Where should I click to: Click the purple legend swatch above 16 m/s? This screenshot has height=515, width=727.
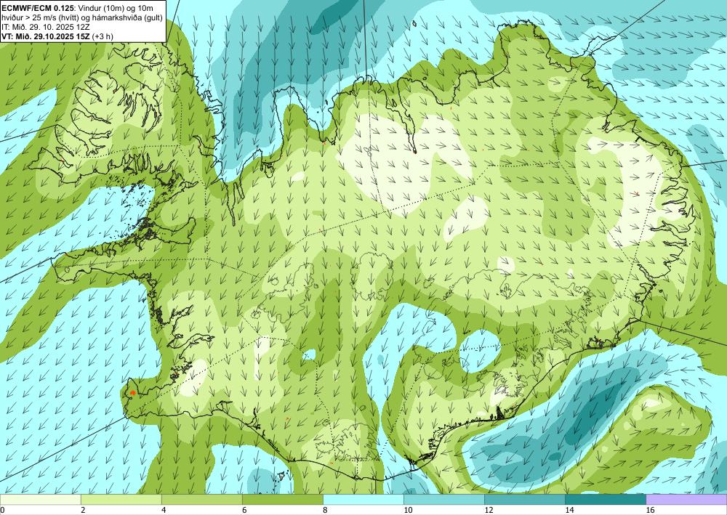click(x=686, y=499)
